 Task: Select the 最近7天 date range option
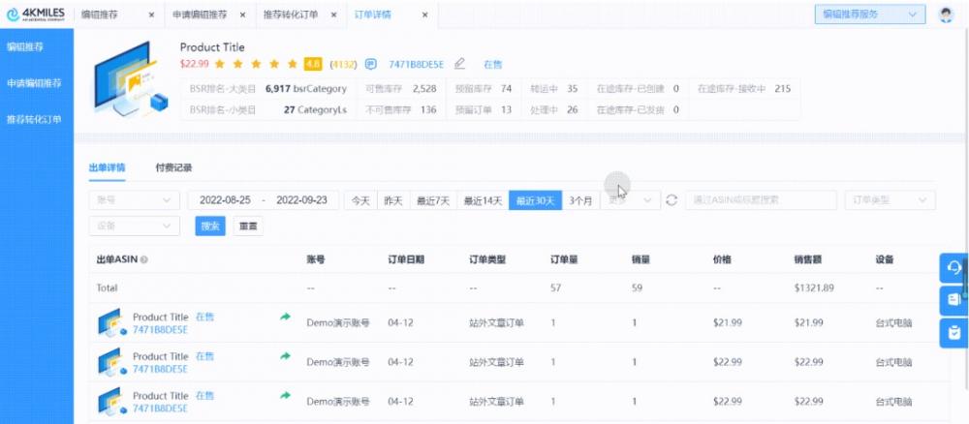pyautogui.click(x=433, y=200)
